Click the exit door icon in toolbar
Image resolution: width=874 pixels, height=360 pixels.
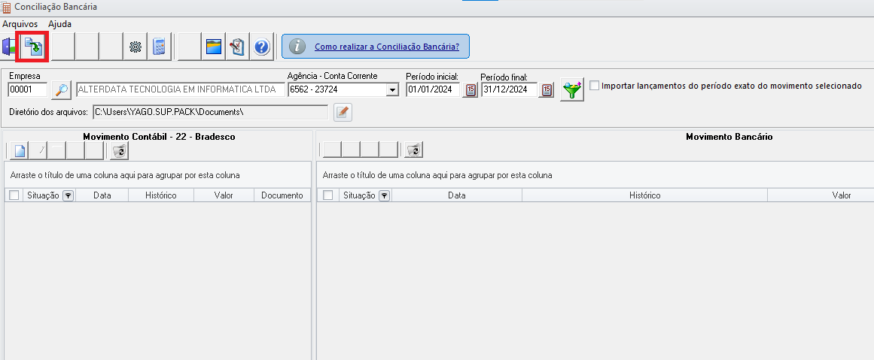8,47
